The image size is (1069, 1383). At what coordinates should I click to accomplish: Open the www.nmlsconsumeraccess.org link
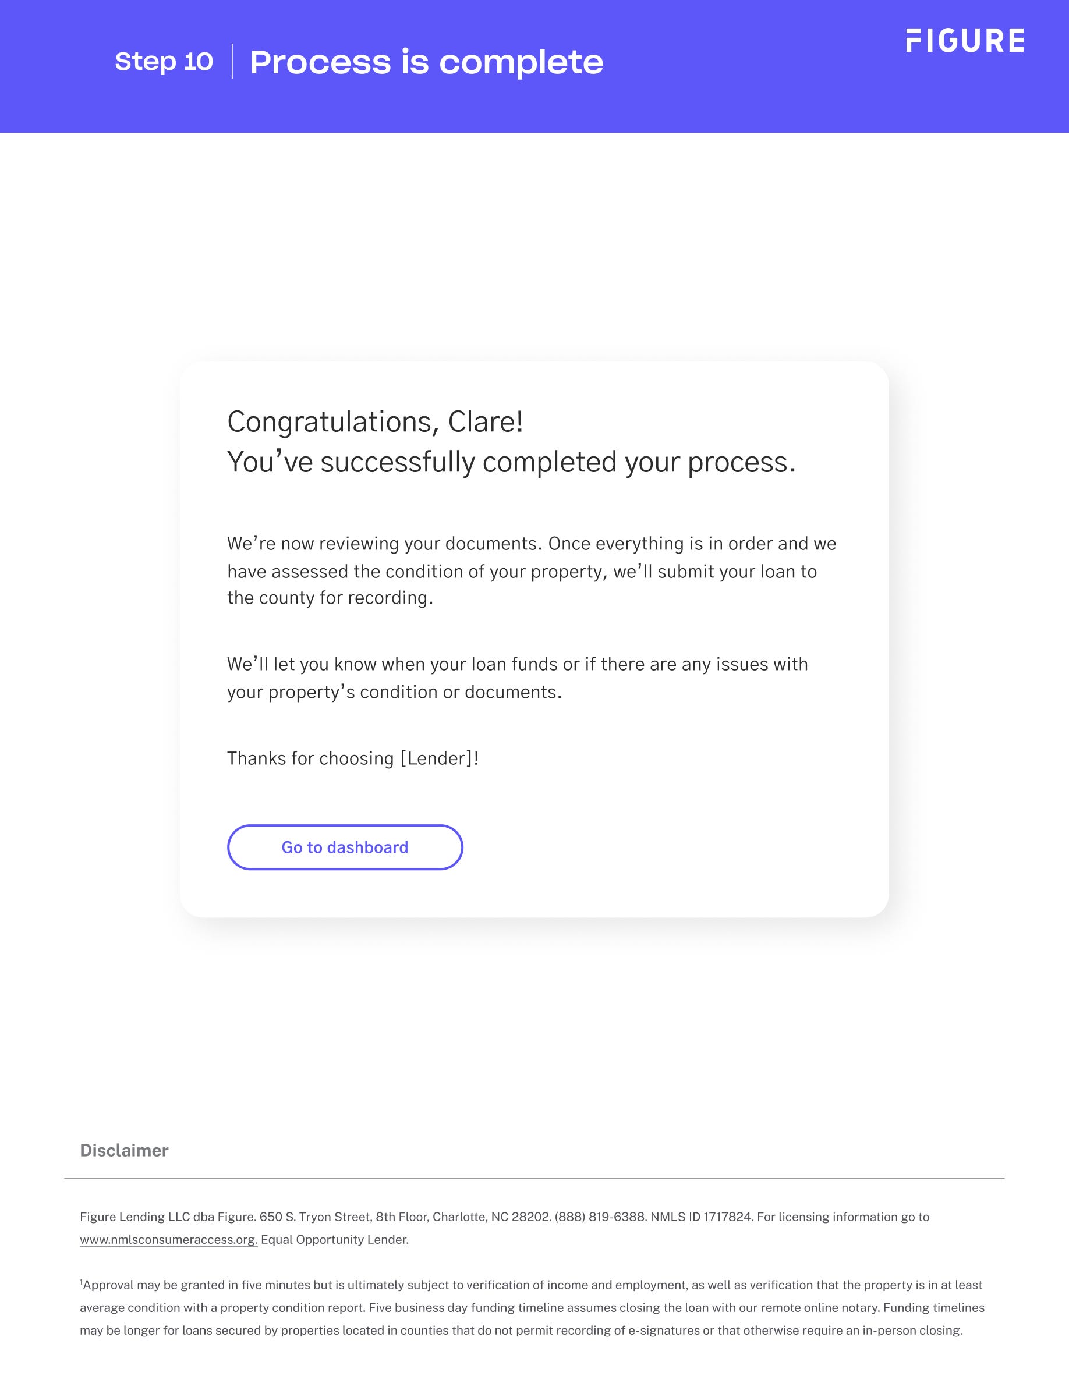click(x=168, y=1240)
